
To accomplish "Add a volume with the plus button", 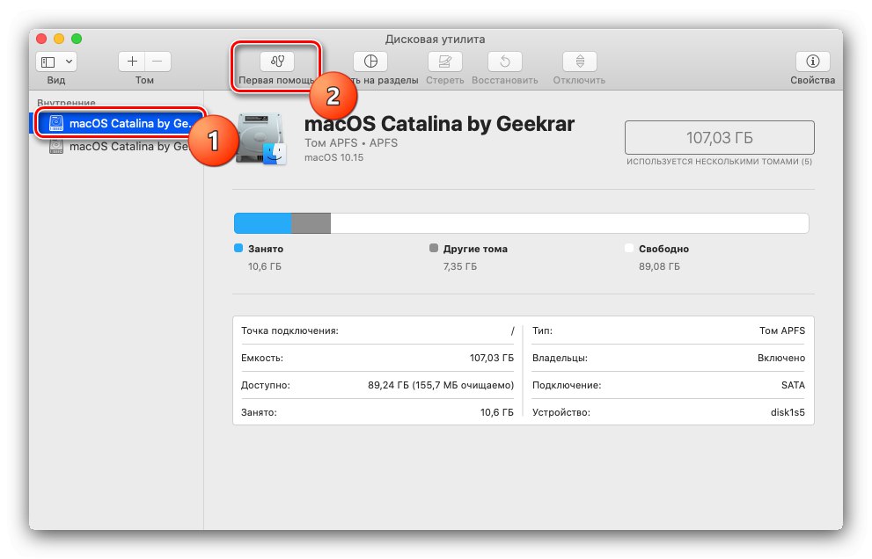I will (130, 62).
